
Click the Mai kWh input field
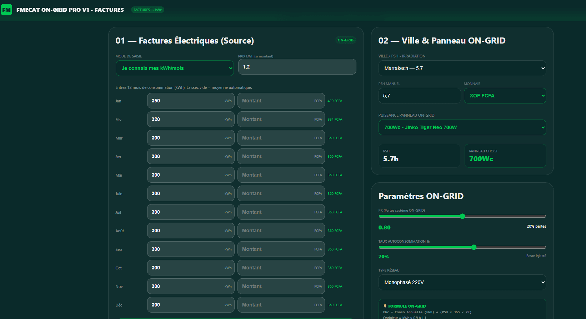(x=191, y=175)
